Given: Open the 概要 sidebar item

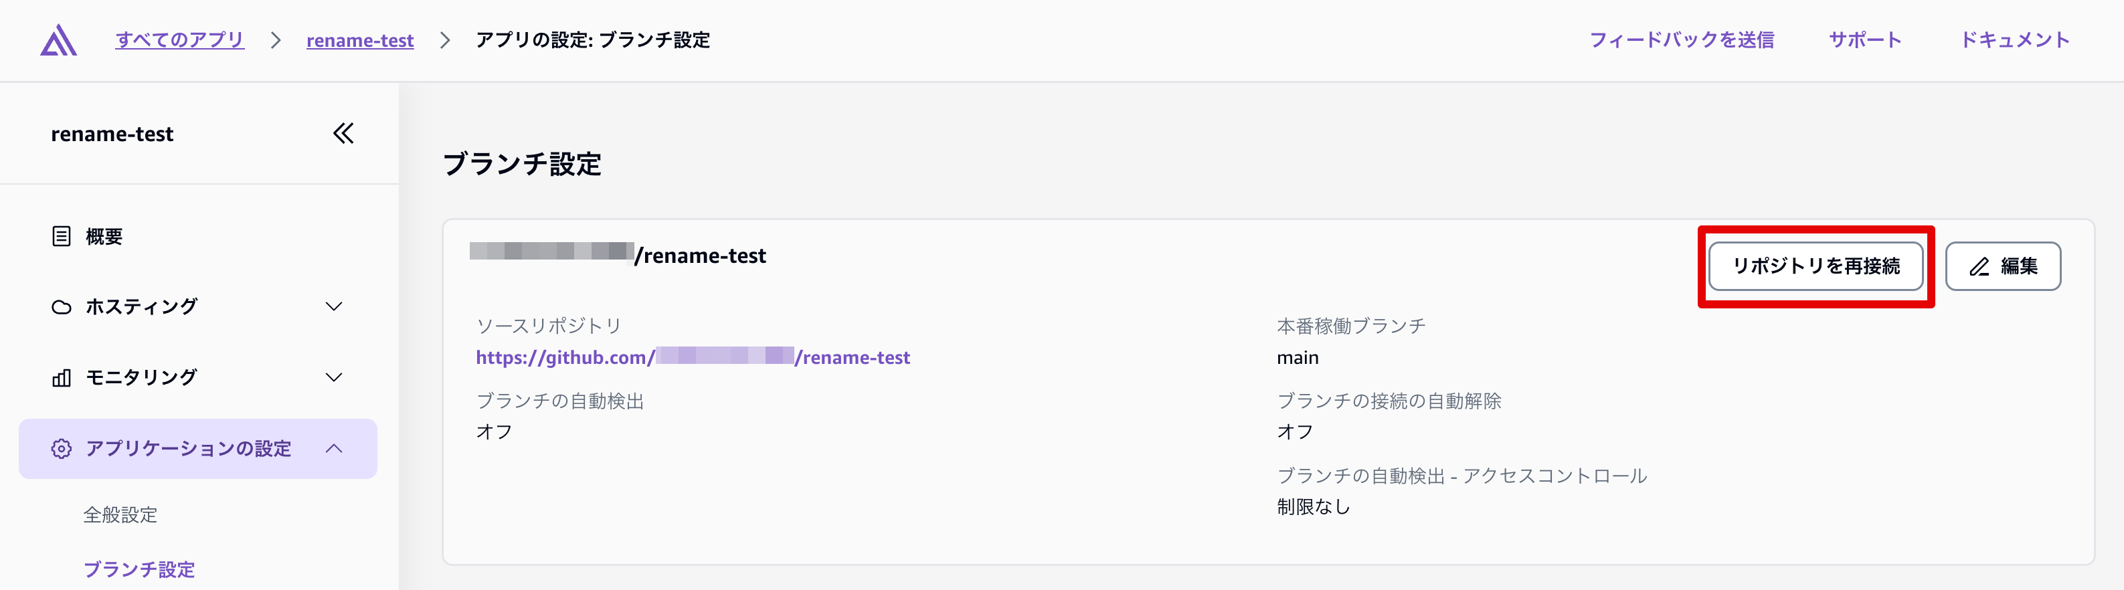Looking at the screenshot, I should coord(104,237).
